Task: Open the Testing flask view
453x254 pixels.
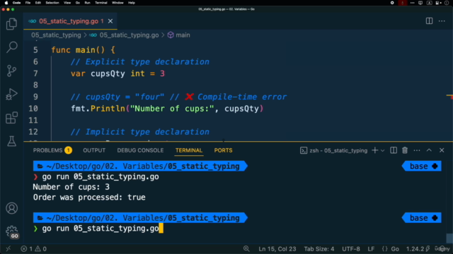Action: (x=11, y=141)
